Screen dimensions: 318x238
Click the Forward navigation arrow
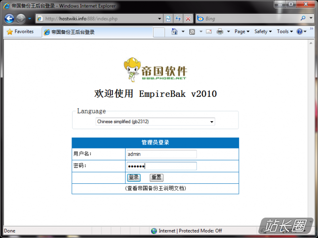coord(21,19)
